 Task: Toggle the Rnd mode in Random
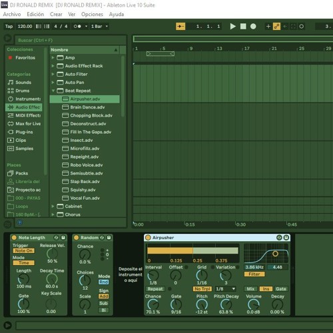104,282
